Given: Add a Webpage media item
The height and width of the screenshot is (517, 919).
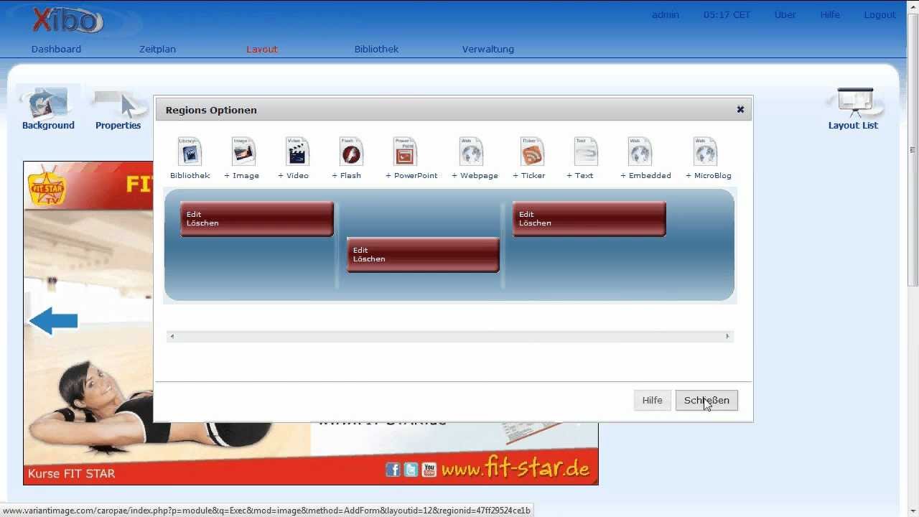Looking at the screenshot, I should [x=471, y=151].
